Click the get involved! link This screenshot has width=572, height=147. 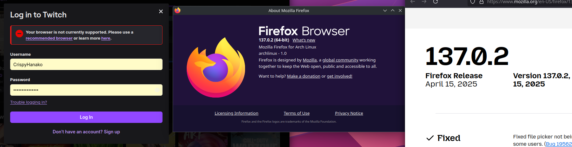(x=340, y=76)
